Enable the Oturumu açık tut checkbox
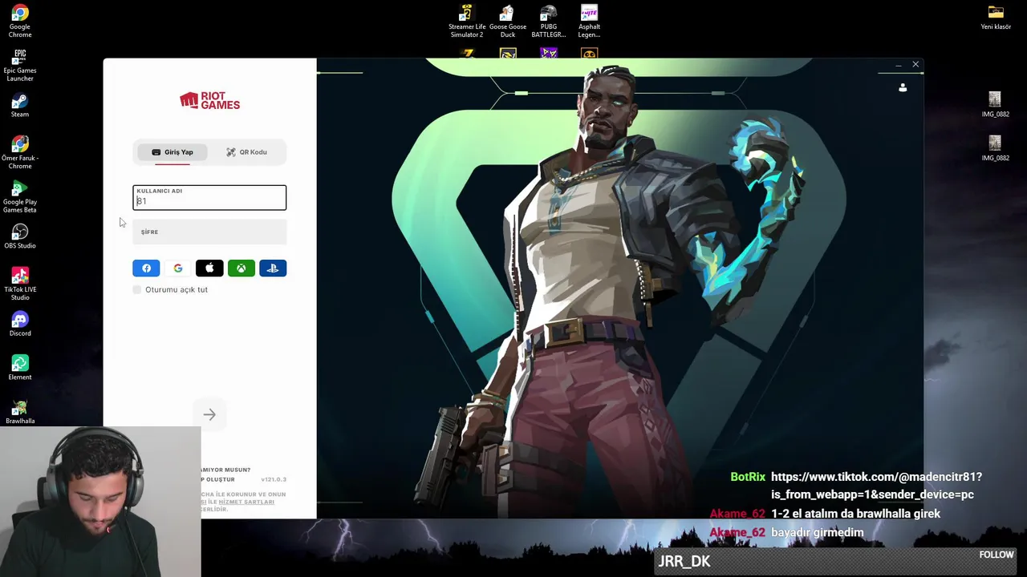This screenshot has width=1027, height=577. [137, 289]
